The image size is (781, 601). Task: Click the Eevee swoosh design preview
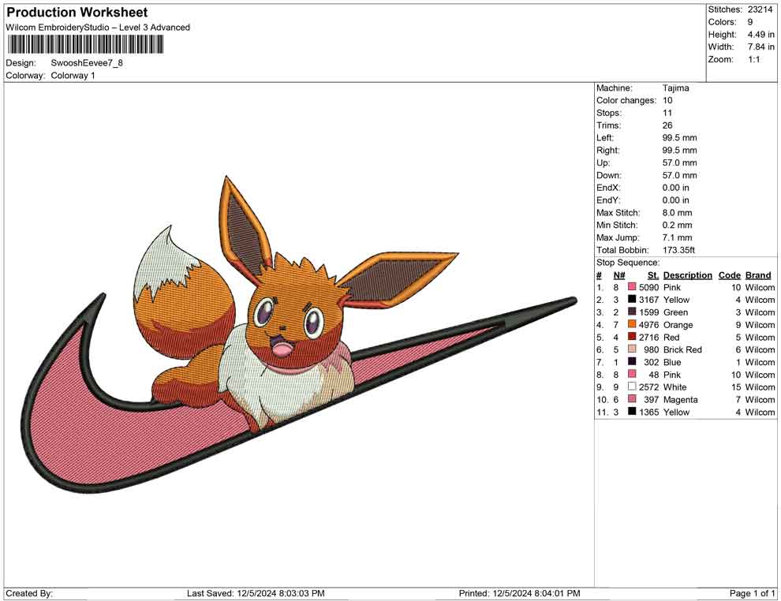[300, 334]
